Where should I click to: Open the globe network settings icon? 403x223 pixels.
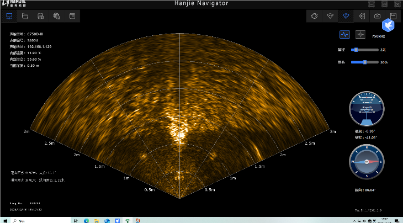[x=56, y=16]
